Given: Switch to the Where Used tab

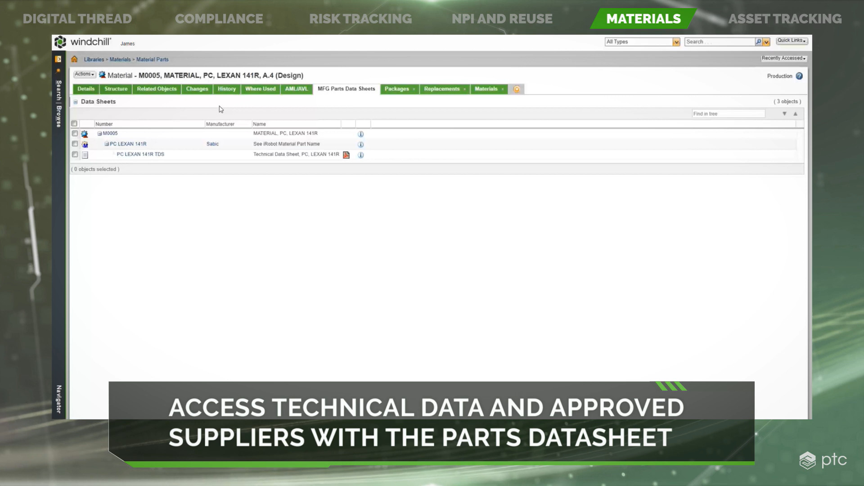Looking at the screenshot, I should [x=261, y=89].
